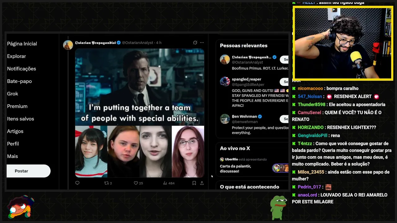397x223 pixels.
Task: Open the fourth photo with glasses
Action: (x=188, y=151)
